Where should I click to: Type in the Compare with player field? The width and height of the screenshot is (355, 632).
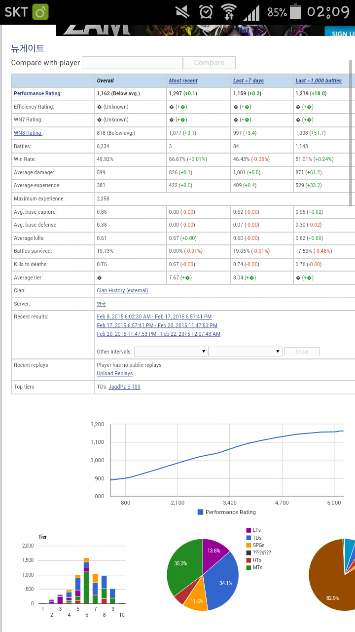[132, 63]
